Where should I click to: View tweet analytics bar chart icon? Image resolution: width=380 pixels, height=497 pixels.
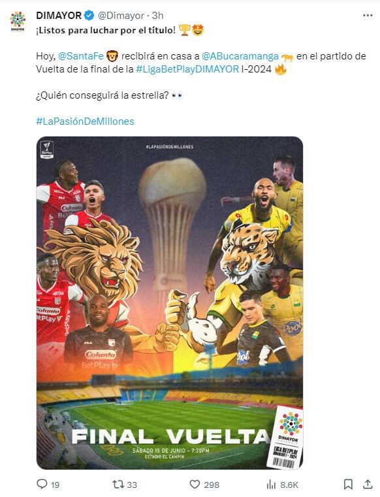click(x=271, y=485)
